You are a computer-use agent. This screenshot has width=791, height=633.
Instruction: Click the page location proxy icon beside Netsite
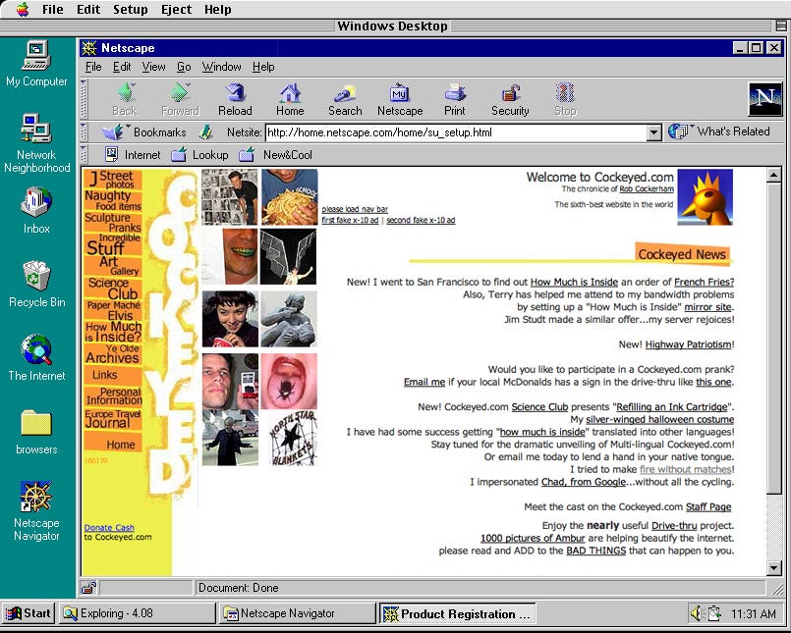(205, 132)
